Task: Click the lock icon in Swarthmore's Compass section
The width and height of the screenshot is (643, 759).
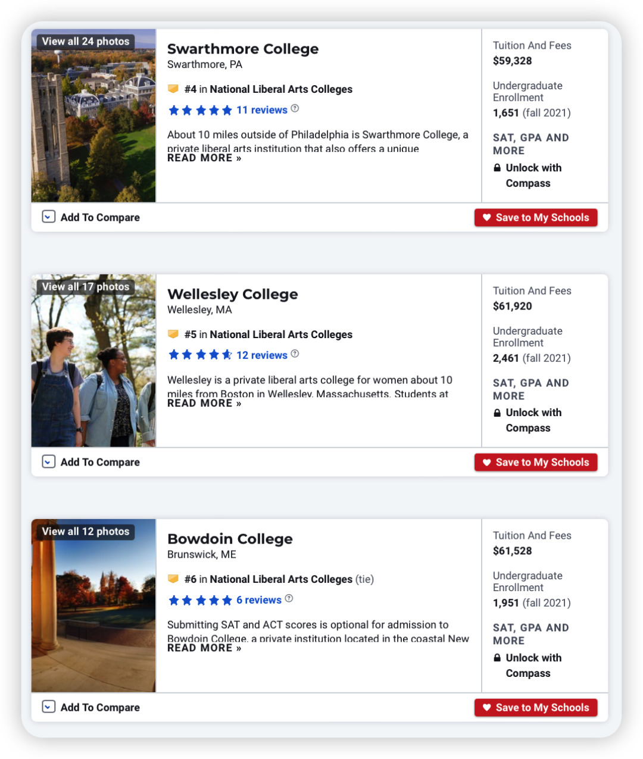Action: point(497,168)
